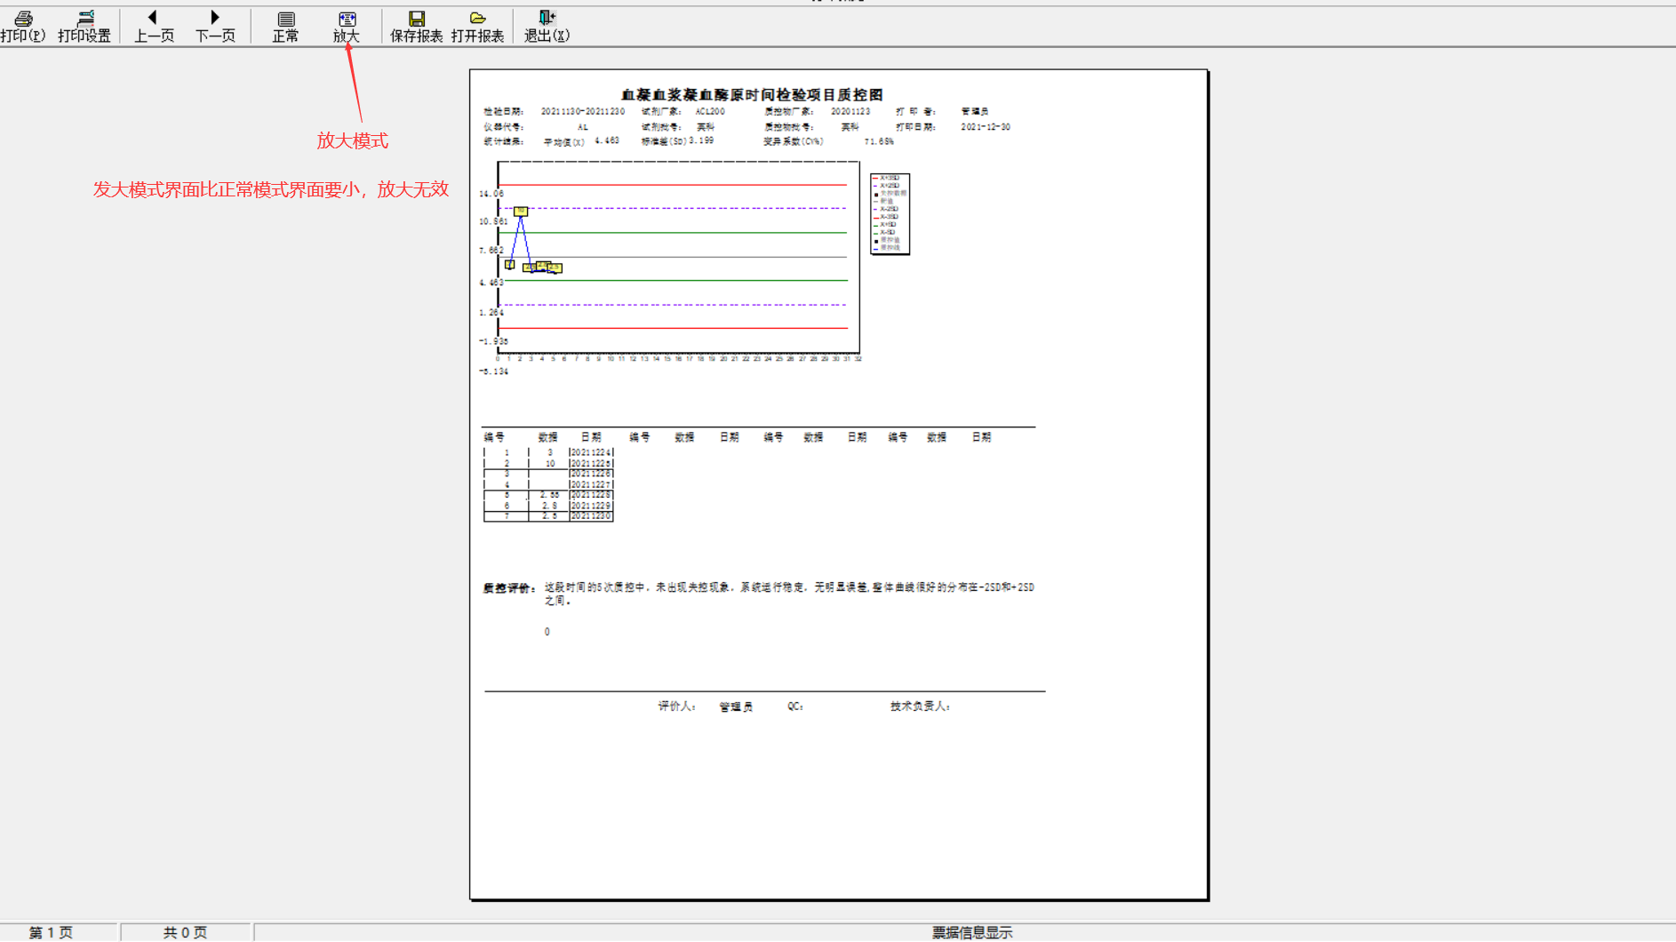Open 打印设置 print settings
This screenshot has width=1676, height=942.
84,27
